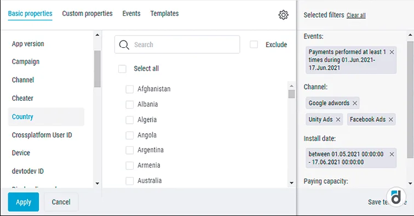
Task: Remove the Payments performed event filter
Action: [x=392, y=52]
